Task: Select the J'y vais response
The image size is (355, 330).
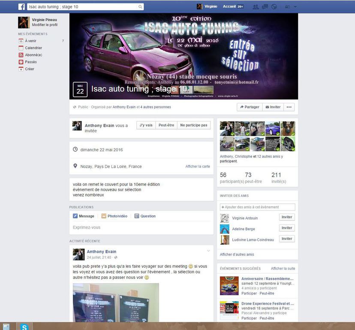Action: pos(146,125)
